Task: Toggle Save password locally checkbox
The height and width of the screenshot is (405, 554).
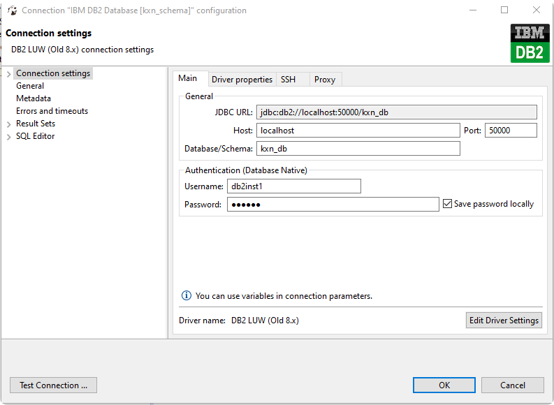Action: tap(447, 204)
